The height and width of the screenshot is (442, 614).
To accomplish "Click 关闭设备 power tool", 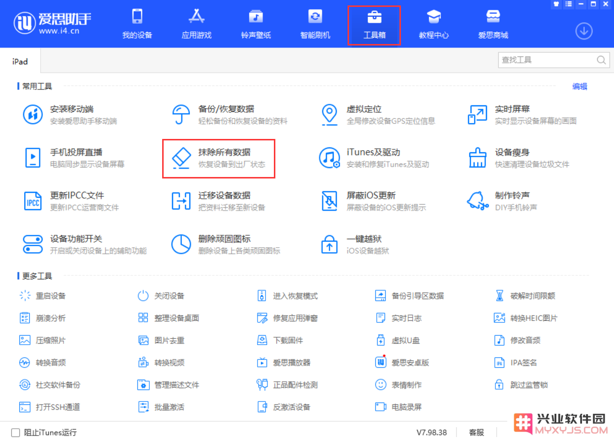I will click(161, 296).
